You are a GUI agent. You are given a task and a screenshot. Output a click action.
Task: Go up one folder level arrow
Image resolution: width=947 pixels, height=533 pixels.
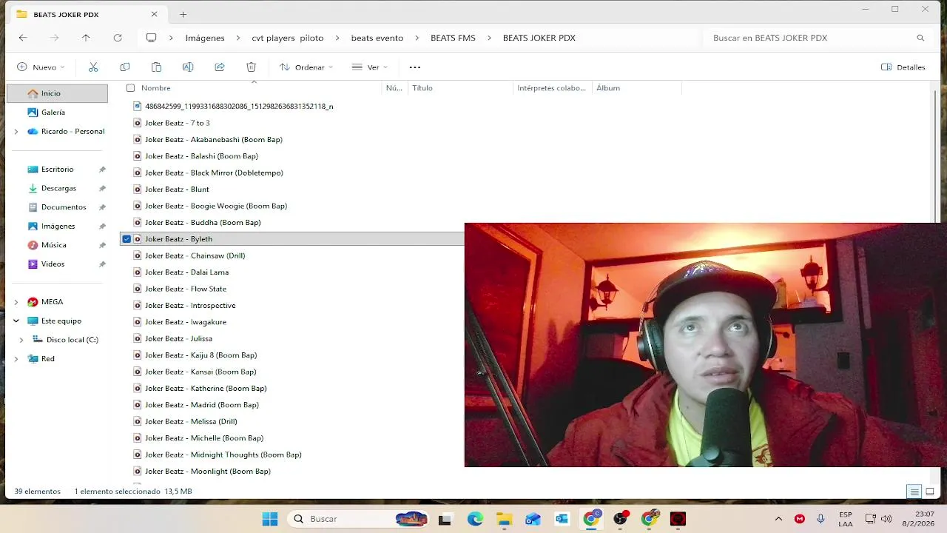(86, 38)
